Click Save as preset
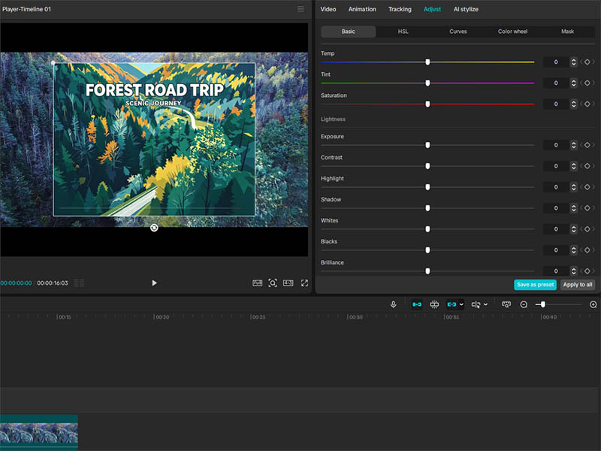601x451 pixels. tap(535, 285)
